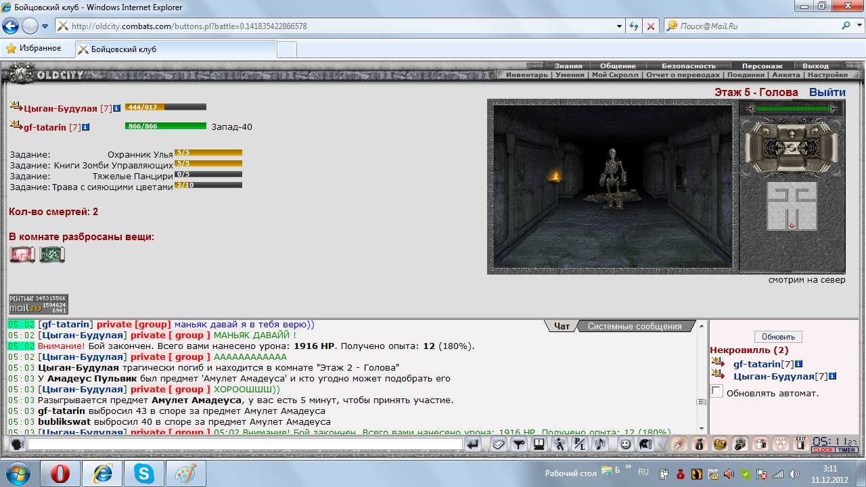Open the compass map icon
Image resolution: width=866 pixels, height=487 pixels.
pos(679,444)
